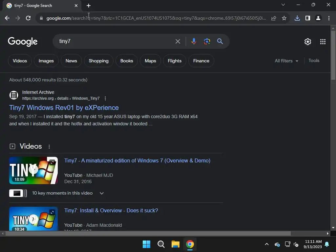Click horizontal scrollbar thumb

(148, 234)
